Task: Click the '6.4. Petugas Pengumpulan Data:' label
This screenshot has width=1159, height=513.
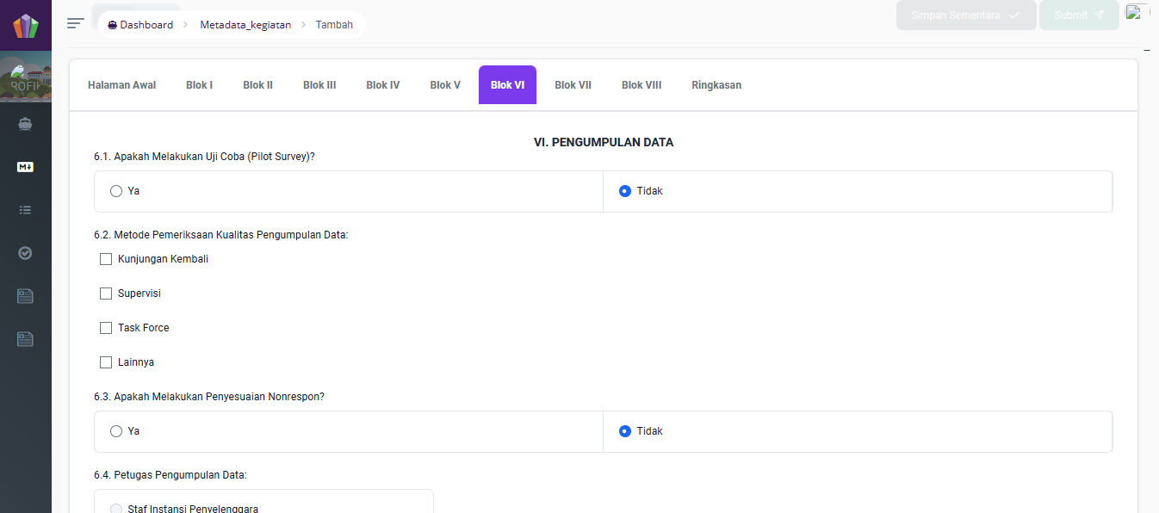Action: click(170, 475)
